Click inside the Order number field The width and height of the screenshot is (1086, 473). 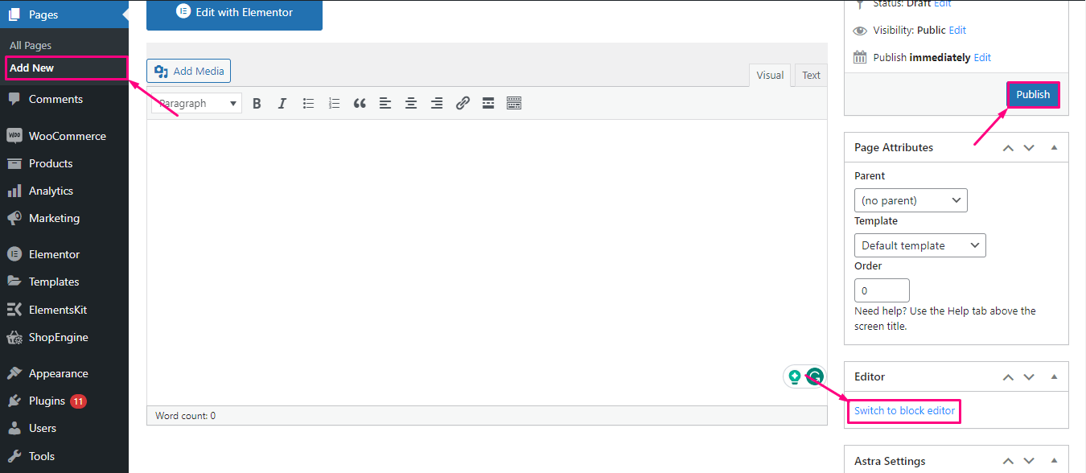[881, 290]
